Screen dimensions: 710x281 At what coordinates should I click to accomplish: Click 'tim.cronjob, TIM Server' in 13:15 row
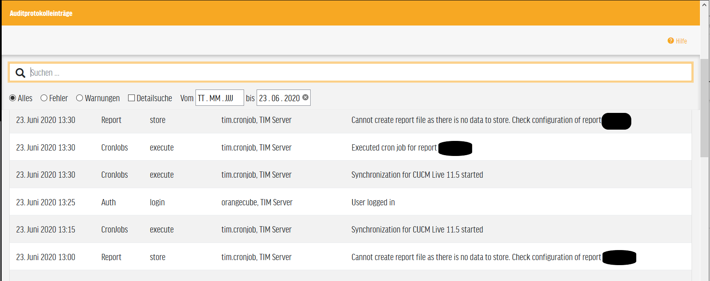tap(257, 230)
